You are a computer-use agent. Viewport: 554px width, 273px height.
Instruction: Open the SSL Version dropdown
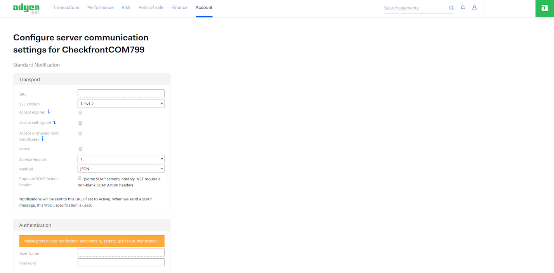point(121,104)
